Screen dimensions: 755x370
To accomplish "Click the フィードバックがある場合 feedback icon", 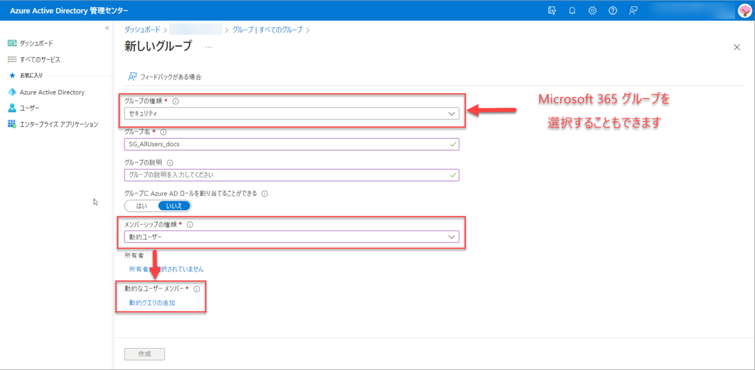I will pyautogui.click(x=133, y=77).
